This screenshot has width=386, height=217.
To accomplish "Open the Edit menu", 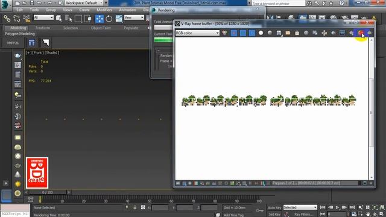I will [x=19, y=10].
